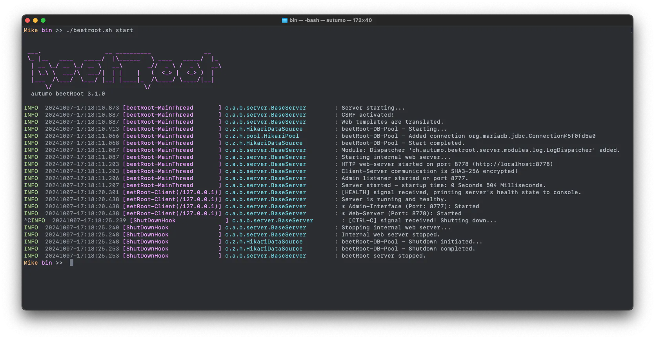
Task: Click the 'autumo beetRoot 3.1.0' version line
Action: click(x=68, y=94)
